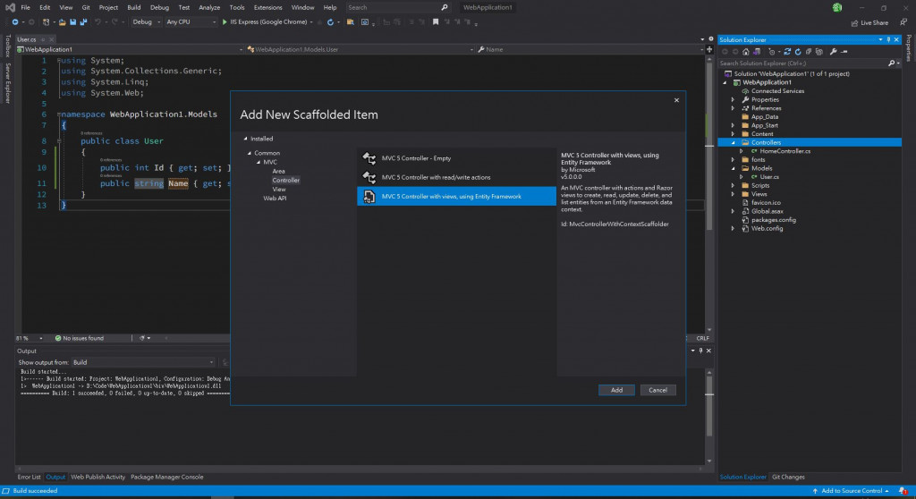Click the pin icon of Output panel
The width and height of the screenshot is (916, 499).
click(x=701, y=351)
